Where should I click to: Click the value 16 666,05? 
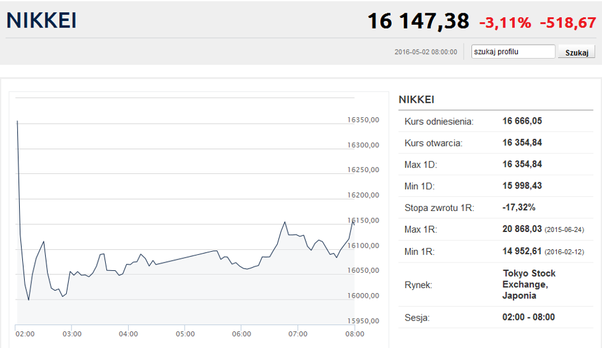(x=522, y=121)
